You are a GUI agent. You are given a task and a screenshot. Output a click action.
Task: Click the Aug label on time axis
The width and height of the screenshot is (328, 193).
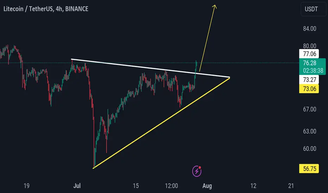click(207, 186)
